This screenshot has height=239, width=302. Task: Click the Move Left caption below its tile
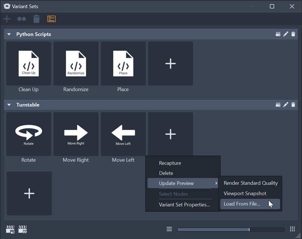click(x=123, y=160)
